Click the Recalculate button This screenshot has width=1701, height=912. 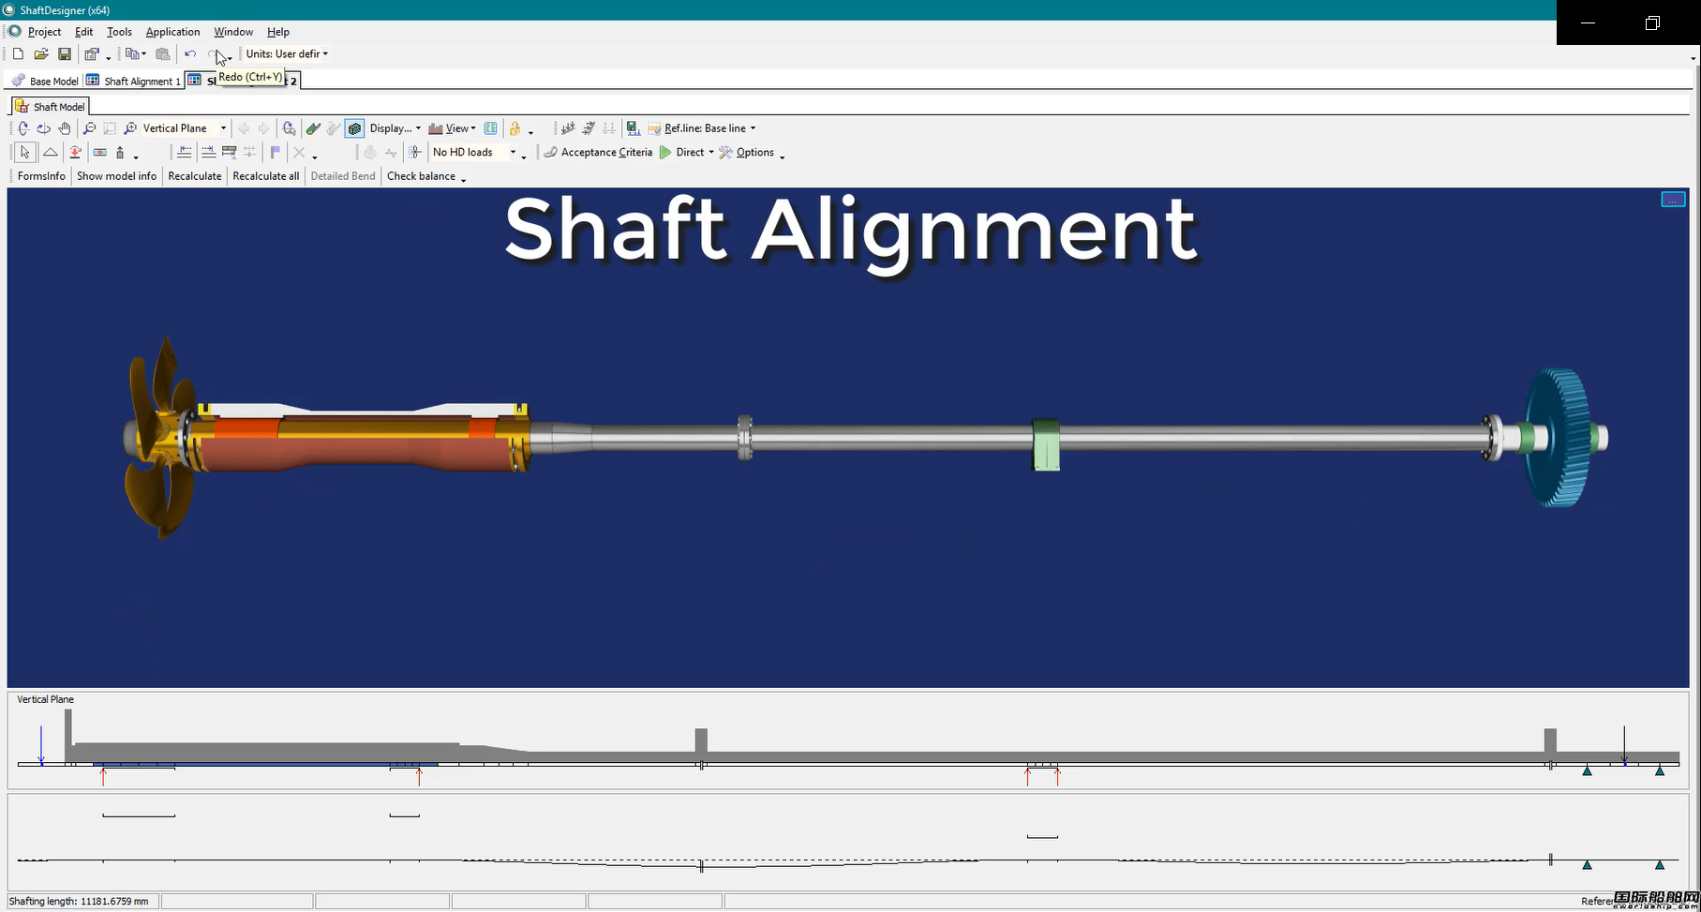195,176
